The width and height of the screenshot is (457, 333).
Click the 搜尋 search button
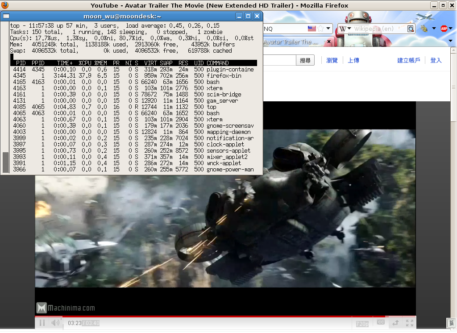click(x=305, y=60)
